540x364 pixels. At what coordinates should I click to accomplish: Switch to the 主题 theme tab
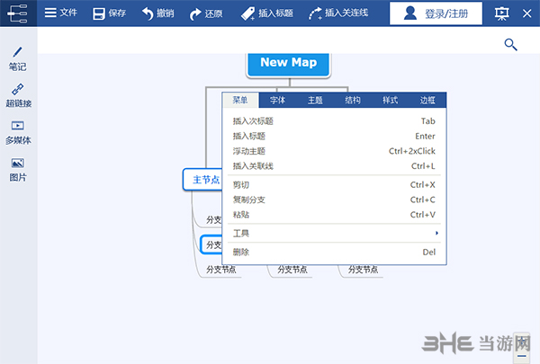315,100
